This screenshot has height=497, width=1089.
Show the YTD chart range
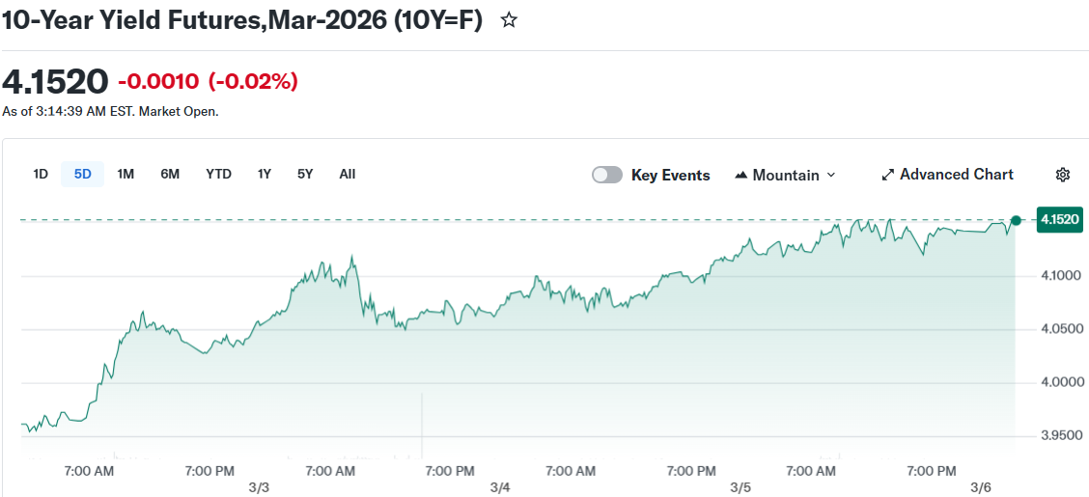218,174
